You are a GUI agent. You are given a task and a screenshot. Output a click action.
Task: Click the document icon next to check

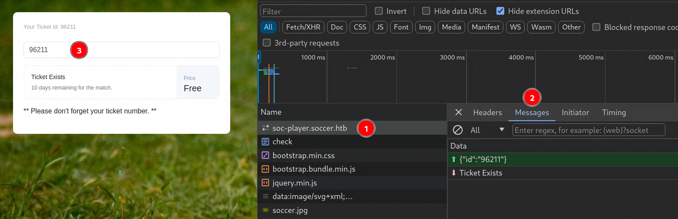tap(265, 142)
